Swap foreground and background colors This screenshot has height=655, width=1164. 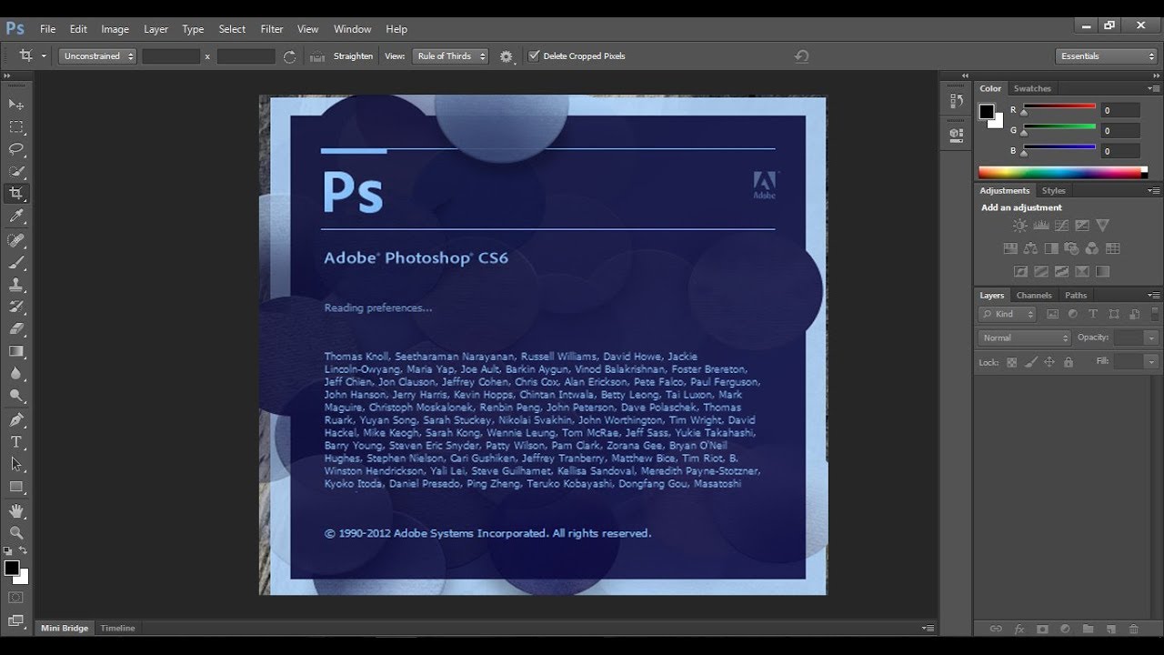point(24,550)
